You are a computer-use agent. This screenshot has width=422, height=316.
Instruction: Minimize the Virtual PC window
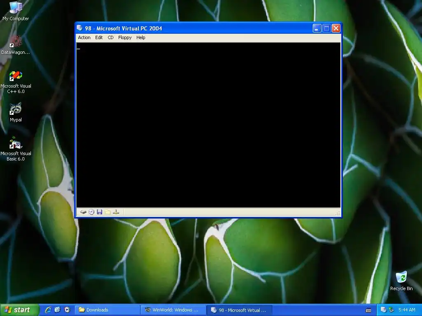tap(317, 28)
